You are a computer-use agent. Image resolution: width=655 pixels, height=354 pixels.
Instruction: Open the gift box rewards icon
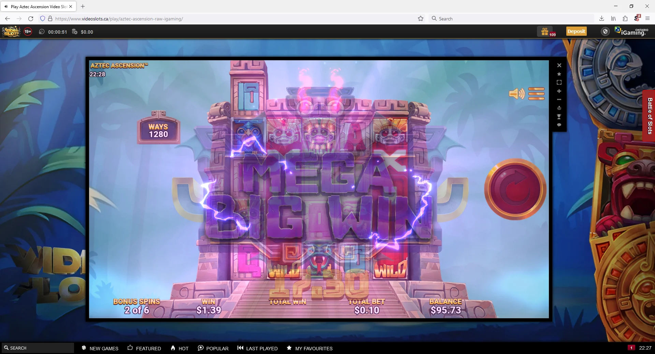pos(545,32)
